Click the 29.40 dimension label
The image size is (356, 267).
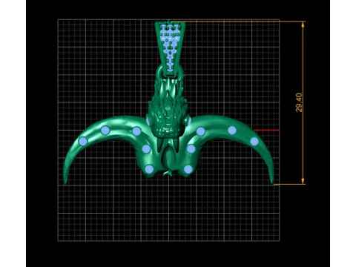coord(299,102)
